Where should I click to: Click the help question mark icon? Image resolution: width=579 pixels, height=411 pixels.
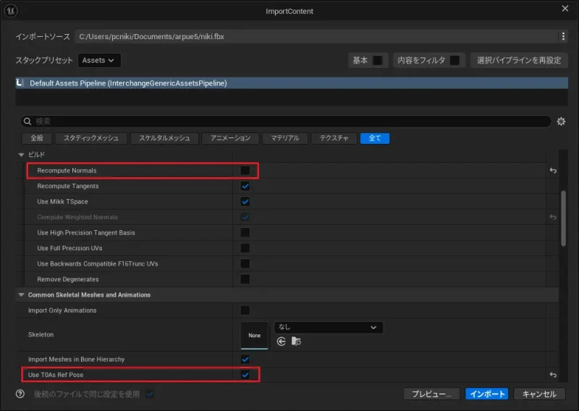coord(20,394)
